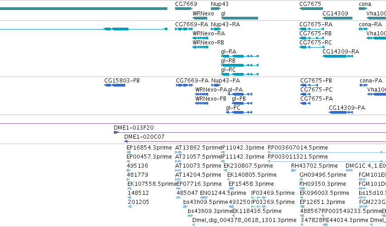Select BAC clone DME1-013P20
386x227 pixels.
(x=134, y=128)
